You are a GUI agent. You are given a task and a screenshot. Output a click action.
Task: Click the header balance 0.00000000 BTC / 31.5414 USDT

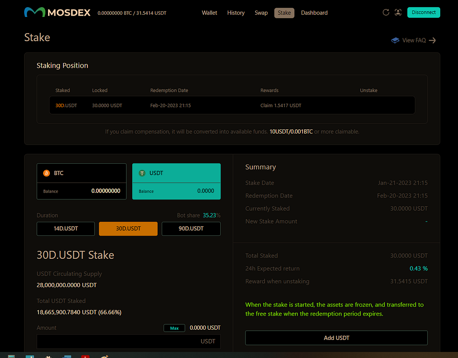(132, 13)
